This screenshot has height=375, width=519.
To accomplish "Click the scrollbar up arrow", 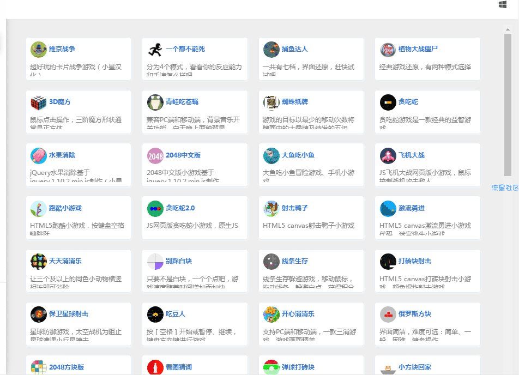I will (x=508, y=30).
